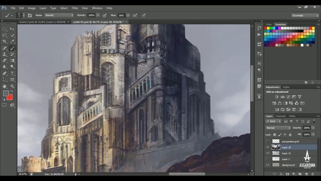Viewport: 321px width, 181px height.
Task: Toggle lock all on layer
Action: click(290, 135)
